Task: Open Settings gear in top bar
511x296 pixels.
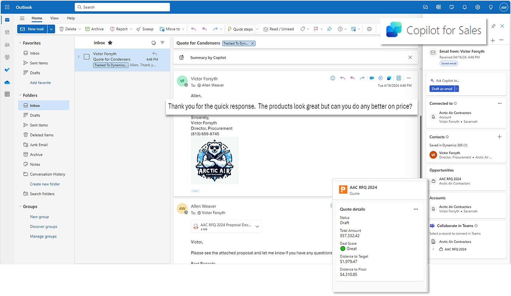Action: [x=477, y=7]
